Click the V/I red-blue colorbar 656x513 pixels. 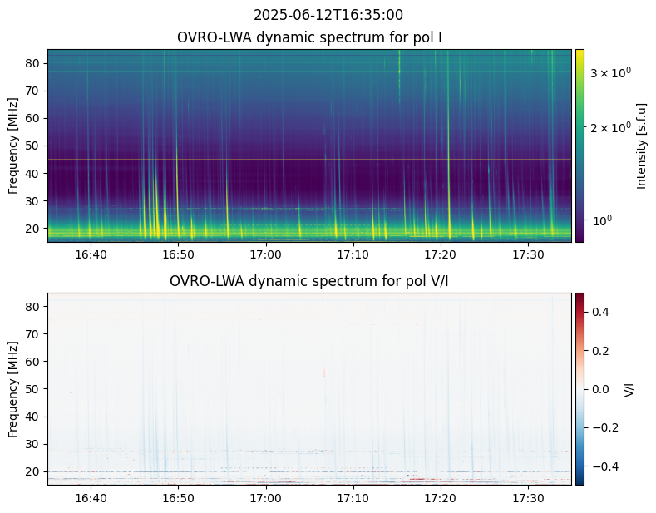[x=579, y=388]
